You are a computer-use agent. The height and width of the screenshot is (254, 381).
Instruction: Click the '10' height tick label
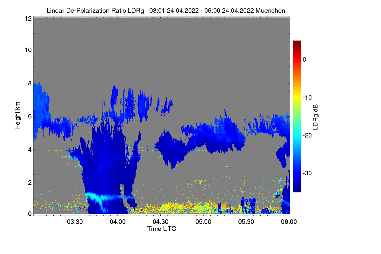pos(28,50)
